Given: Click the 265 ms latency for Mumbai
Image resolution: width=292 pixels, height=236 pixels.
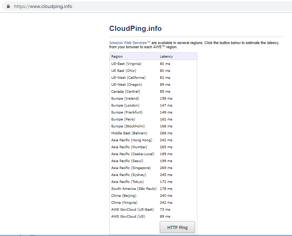Looking at the screenshot, I should (166, 147).
